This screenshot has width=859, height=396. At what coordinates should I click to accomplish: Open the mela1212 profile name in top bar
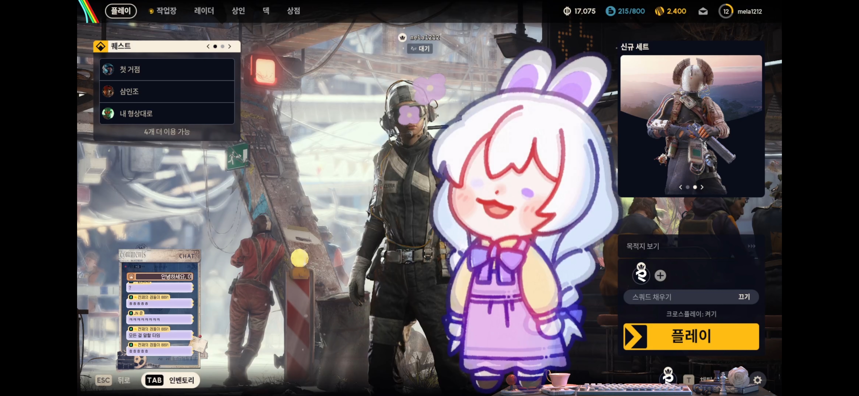750,11
